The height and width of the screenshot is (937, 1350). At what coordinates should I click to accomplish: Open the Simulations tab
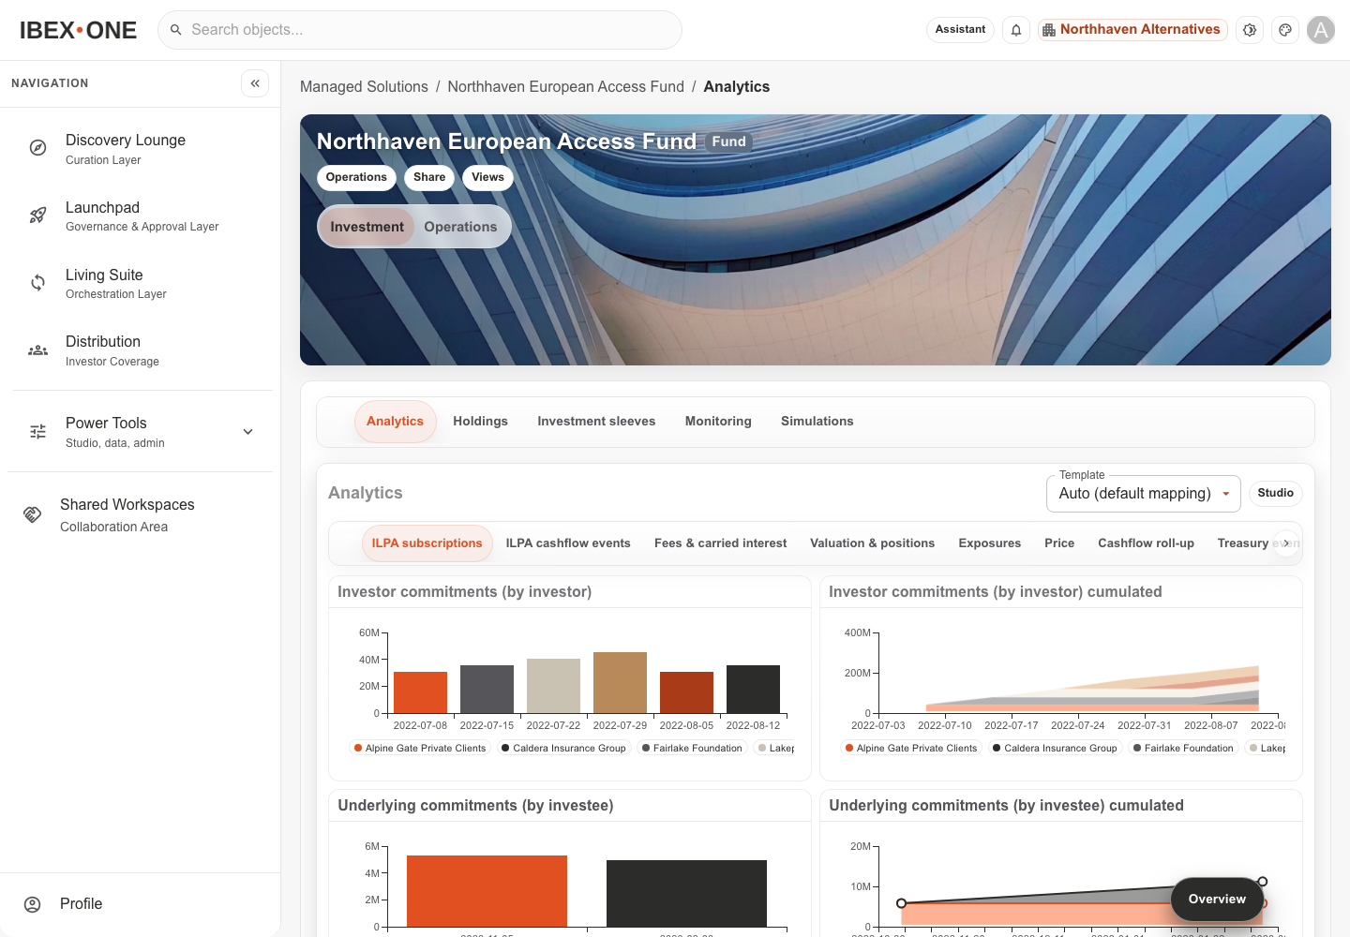point(817,422)
